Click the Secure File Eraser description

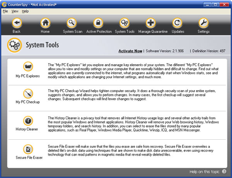[131, 151]
